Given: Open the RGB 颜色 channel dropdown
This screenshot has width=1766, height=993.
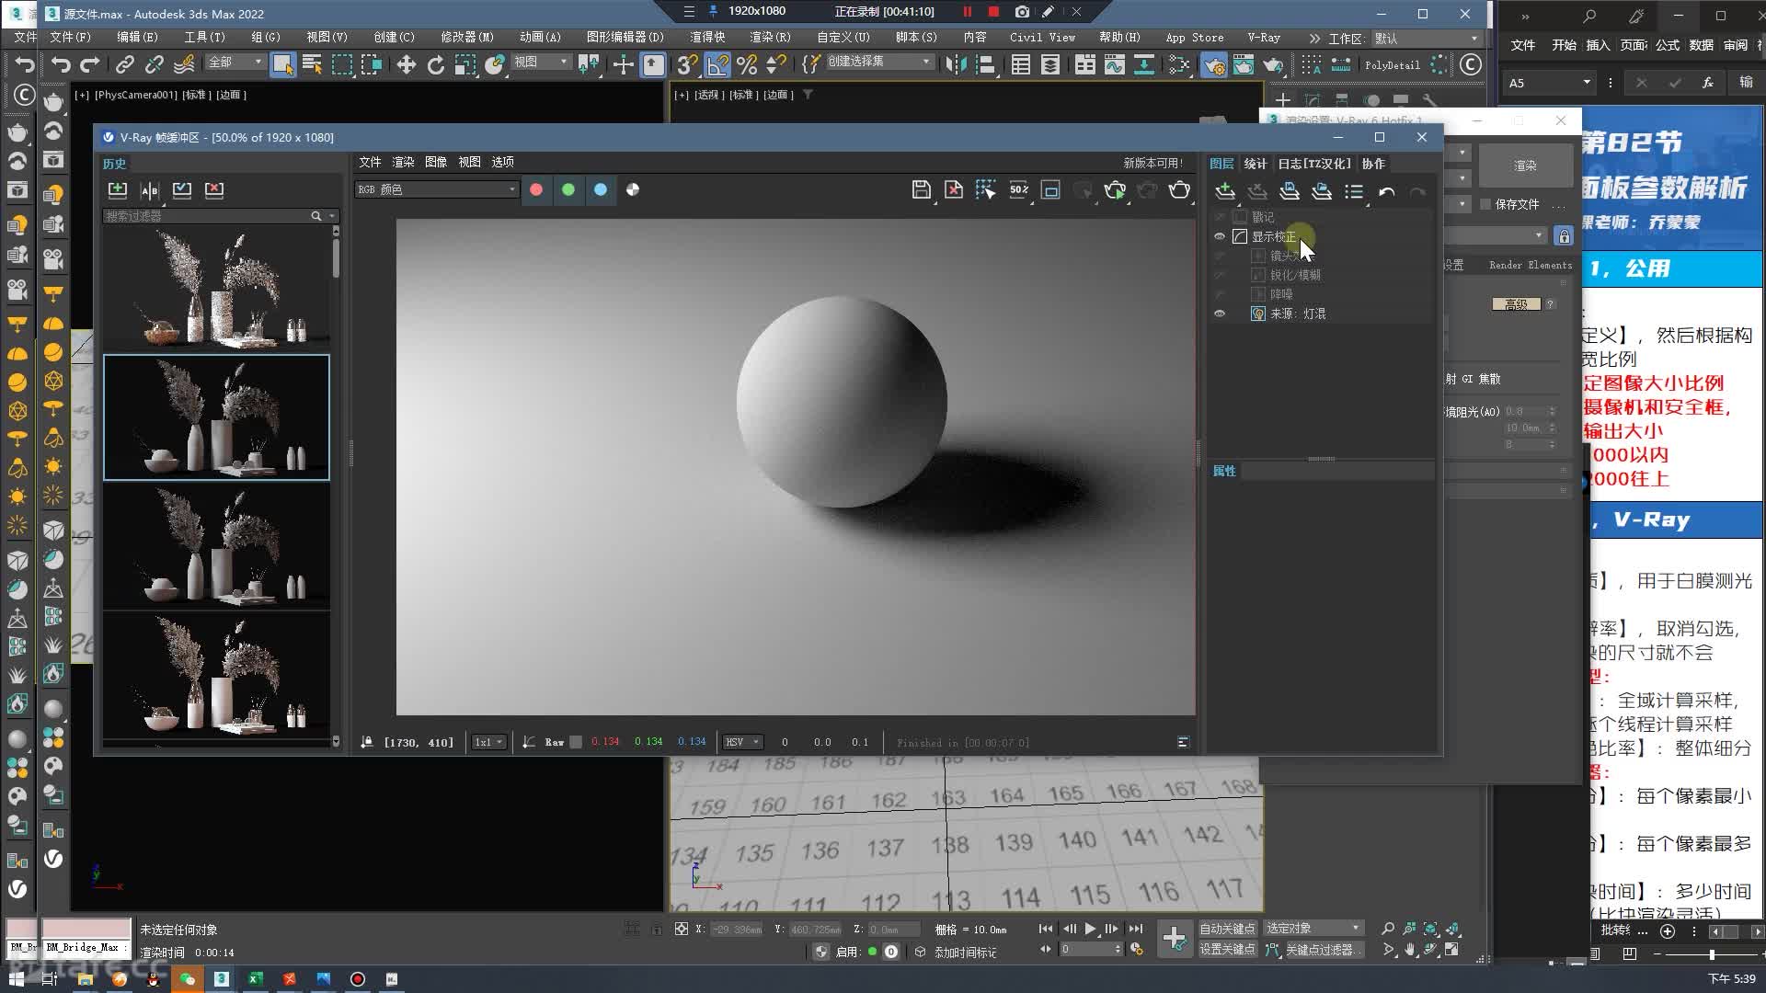Looking at the screenshot, I should pos(437,189).
